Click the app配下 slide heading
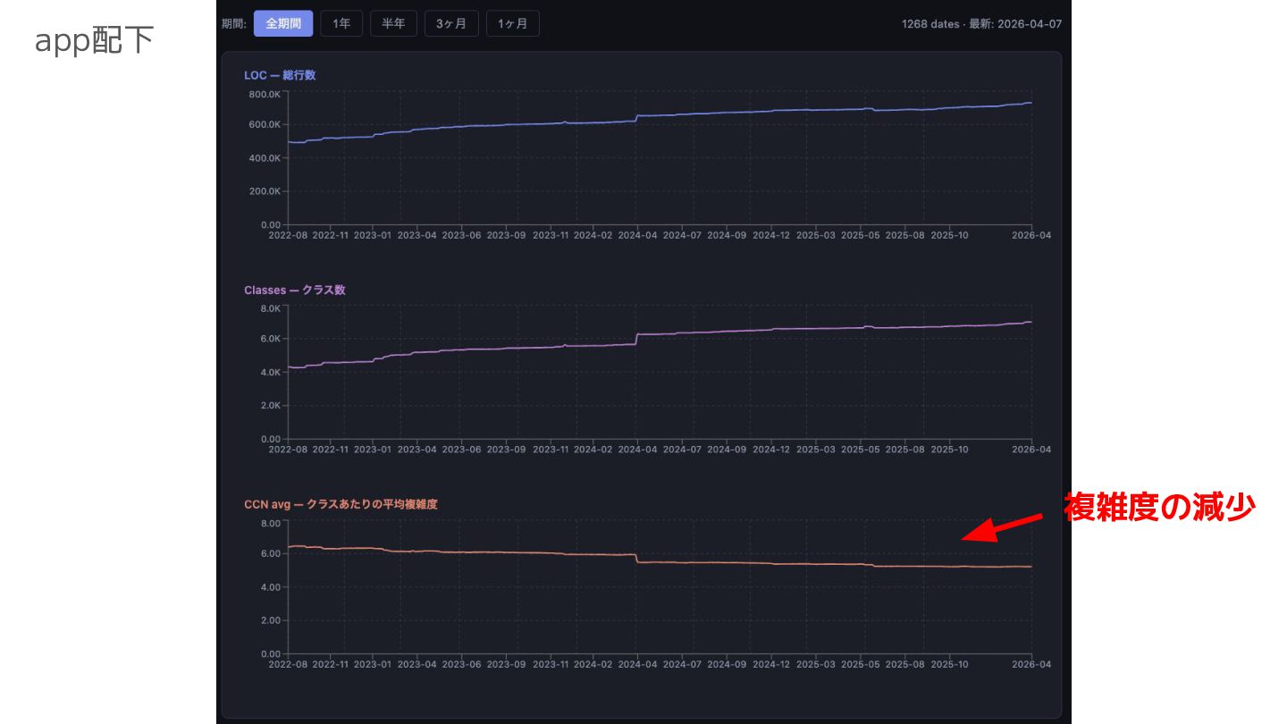This screenshot has width=1287, height=724. pos(95,41)
